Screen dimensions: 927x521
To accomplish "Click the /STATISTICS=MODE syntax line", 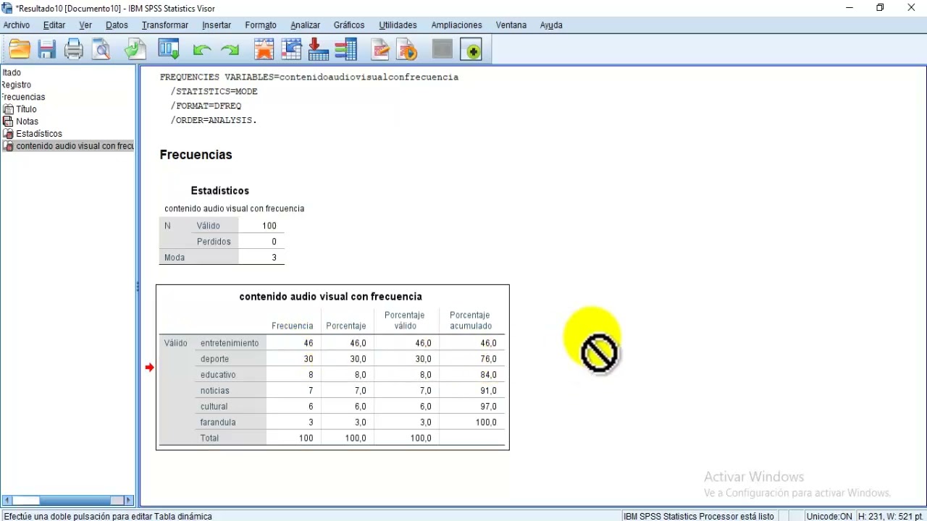I will pos(214,91).
